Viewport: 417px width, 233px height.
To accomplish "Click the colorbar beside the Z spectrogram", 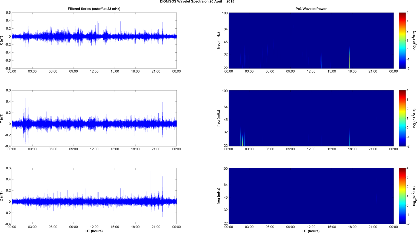I will tap(402, 196).
